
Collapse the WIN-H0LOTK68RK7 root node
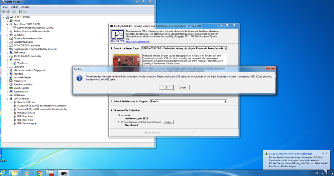coord(4,17)
